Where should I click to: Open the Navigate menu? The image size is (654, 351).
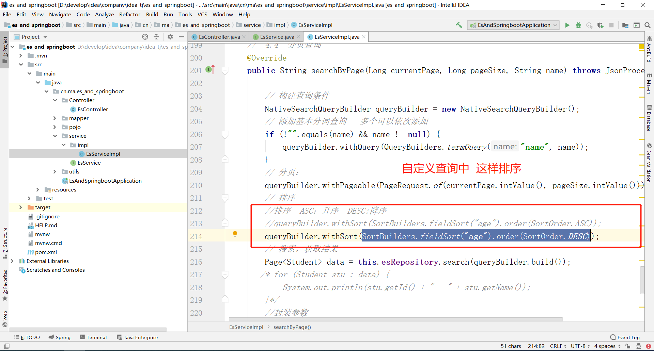point(60,14)
